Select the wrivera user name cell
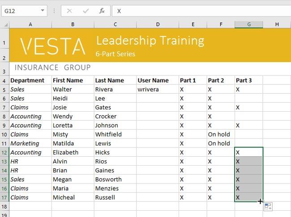This screenshot has height=217, width=291. pos(158,89)
